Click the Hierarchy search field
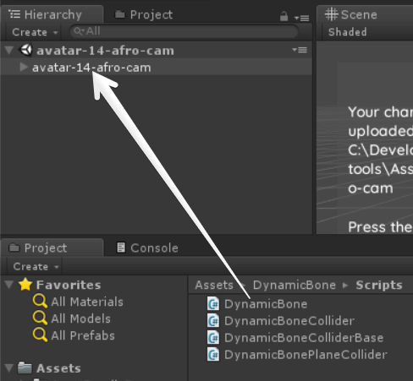This screenshot has height=381, width=413. tap(184, 31)
